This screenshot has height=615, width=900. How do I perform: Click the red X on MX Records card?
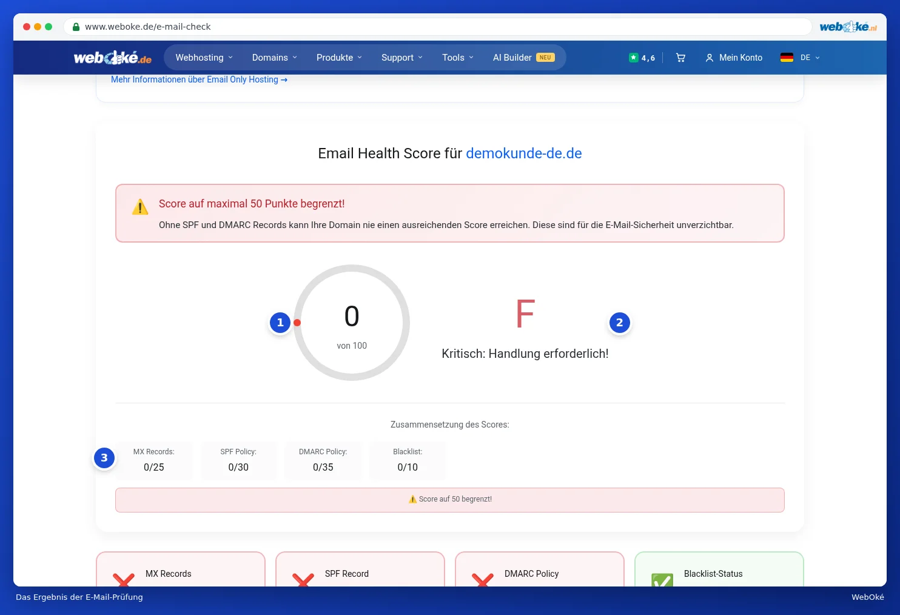coord(124,580)
